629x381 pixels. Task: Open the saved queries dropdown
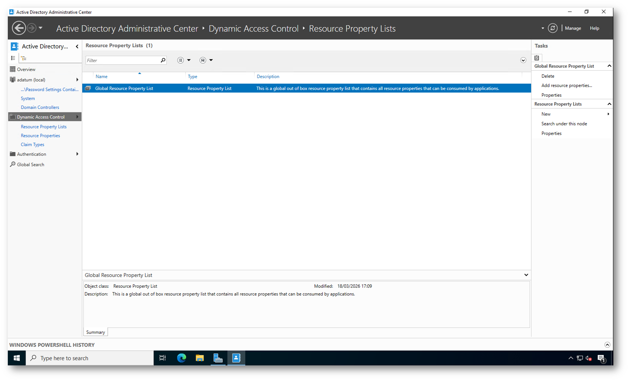coord(206,60)
